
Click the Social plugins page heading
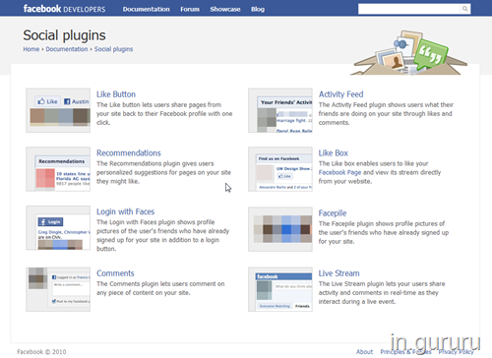tap(64, 35)
